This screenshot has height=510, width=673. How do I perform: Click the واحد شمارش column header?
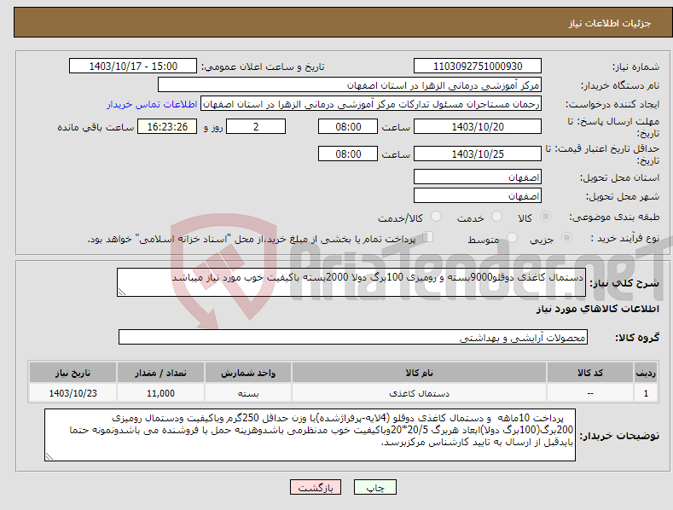tap(248, 373)
